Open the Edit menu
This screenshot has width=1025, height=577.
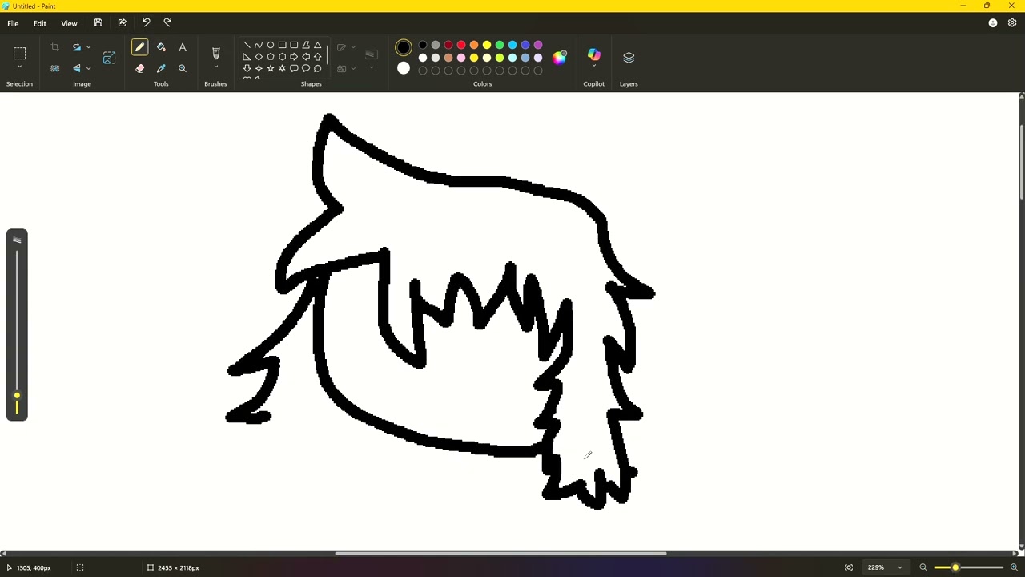click(x=39, y=23)
